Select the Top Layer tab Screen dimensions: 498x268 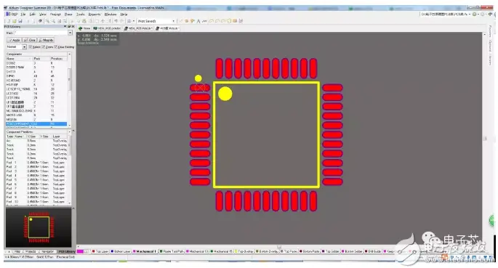[100, 251]
